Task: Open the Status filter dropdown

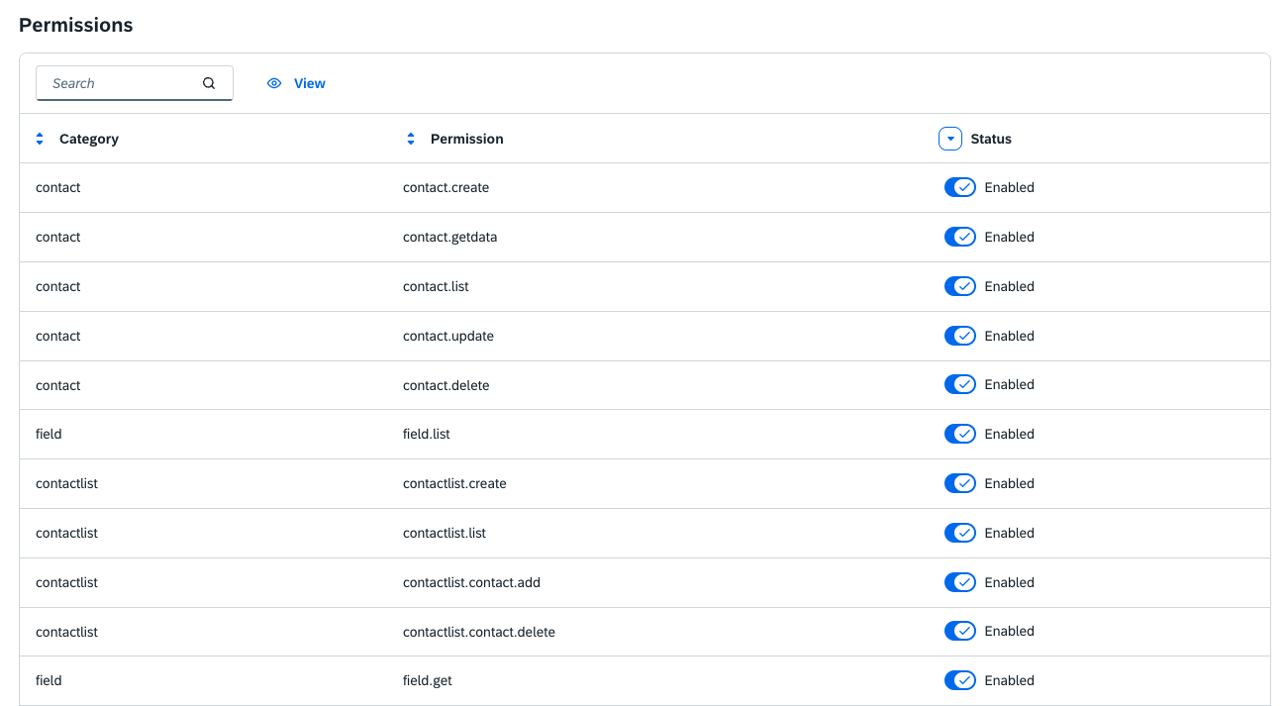Action: pyautogui.click(x=949, y=140)
